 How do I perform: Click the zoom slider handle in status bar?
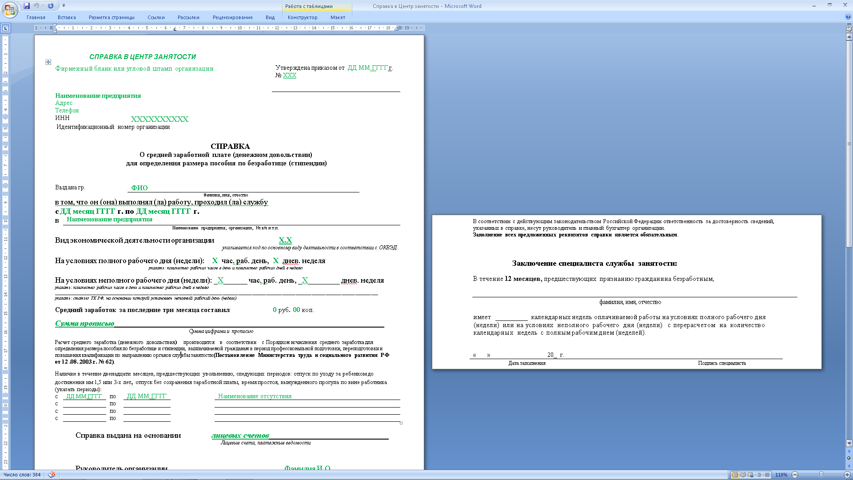(821, 475)
